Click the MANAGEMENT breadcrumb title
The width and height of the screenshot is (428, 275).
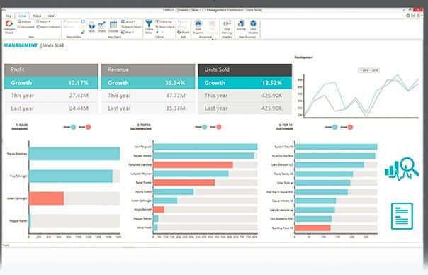(x=21, y=45)
